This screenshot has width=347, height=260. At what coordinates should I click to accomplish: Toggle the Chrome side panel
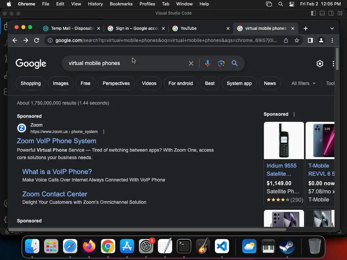point(310,40)
